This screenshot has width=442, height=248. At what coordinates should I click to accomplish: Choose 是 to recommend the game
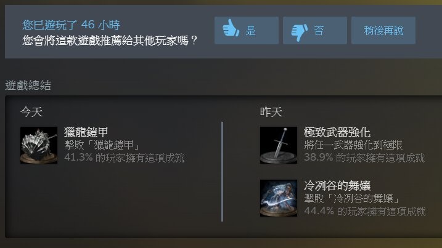(247, 30)
